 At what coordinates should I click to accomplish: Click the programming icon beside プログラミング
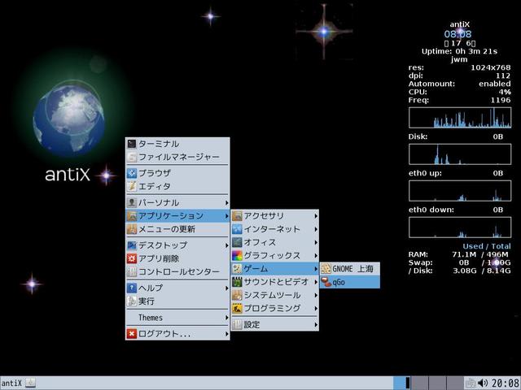tap(237, 309)
